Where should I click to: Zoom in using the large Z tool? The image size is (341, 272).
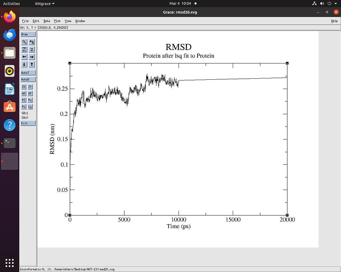click(24, 49)
